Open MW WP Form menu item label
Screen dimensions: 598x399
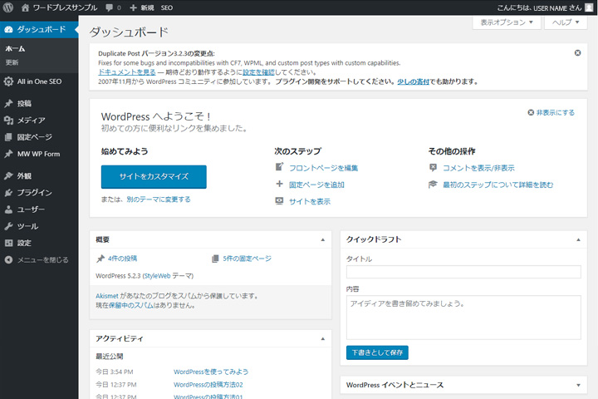tap(38, 154)
